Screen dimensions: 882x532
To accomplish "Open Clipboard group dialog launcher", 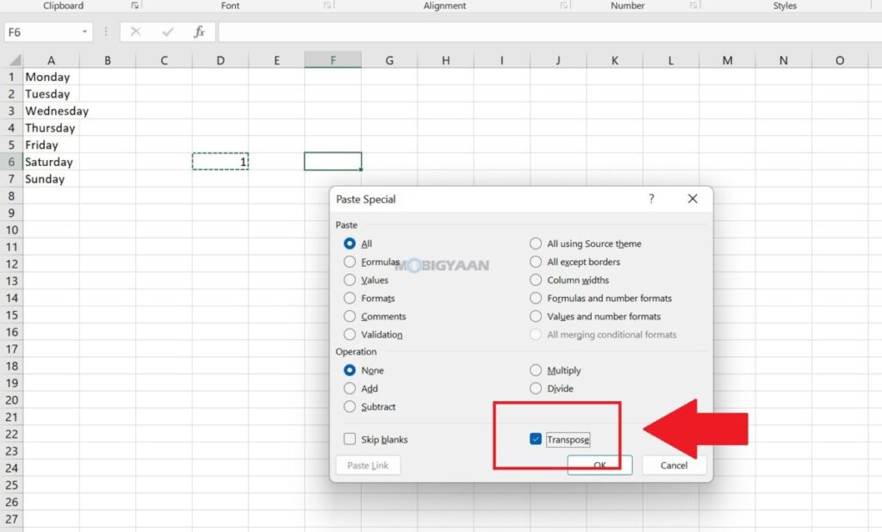I will click(135, 6).
